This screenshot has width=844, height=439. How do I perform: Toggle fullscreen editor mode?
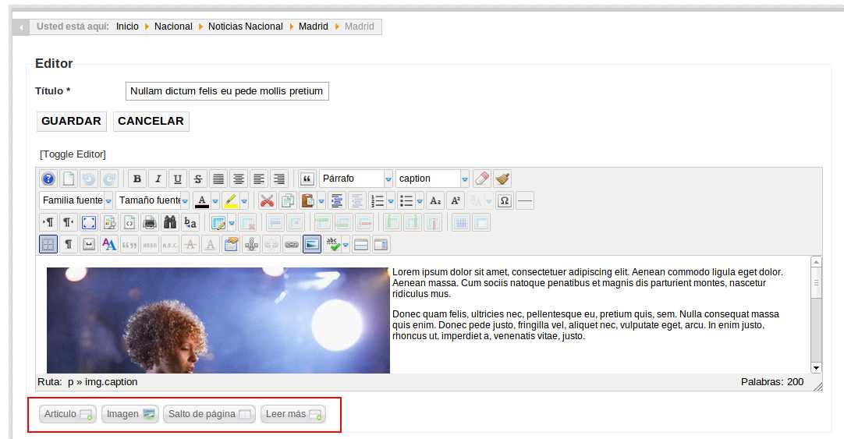(89, 222)
